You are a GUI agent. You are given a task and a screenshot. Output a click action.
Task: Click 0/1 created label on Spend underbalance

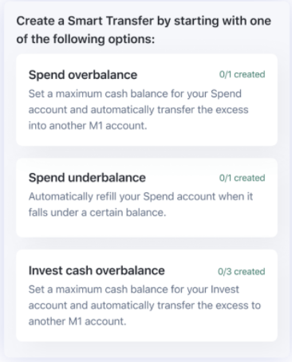click(x=242, y=178)
